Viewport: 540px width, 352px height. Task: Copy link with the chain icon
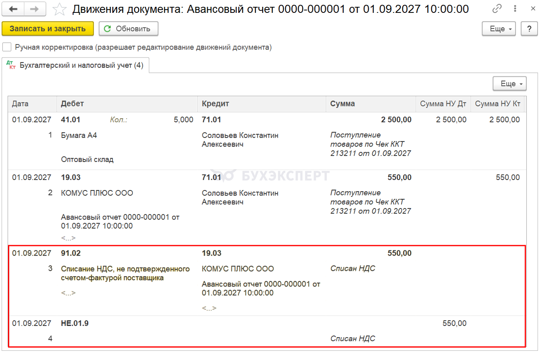pos(498,9)
